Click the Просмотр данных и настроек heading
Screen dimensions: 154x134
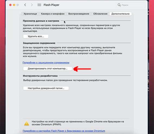pyautogui.click(x=41, y=21)
